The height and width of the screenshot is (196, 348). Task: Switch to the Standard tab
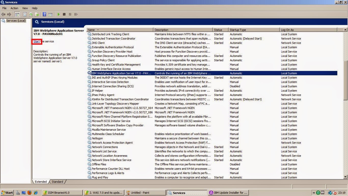[57, 182]
